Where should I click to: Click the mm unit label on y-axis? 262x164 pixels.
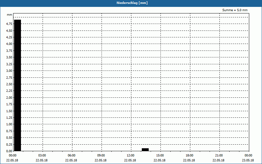(9, 15)
